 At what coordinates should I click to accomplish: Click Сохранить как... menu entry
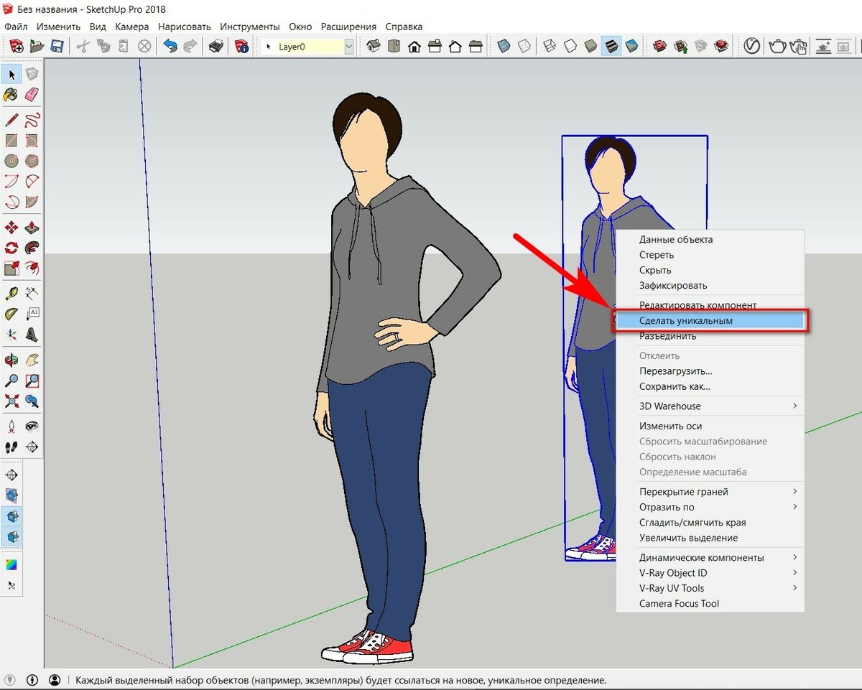click(710, 386)
